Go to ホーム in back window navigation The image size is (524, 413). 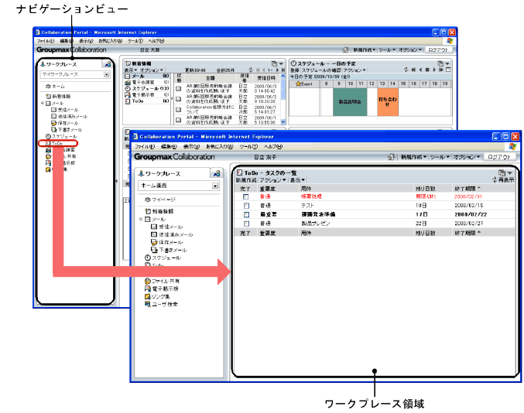[55, 86]
